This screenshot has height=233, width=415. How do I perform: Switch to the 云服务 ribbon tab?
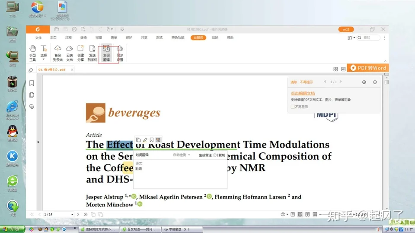tap(198, 38)
